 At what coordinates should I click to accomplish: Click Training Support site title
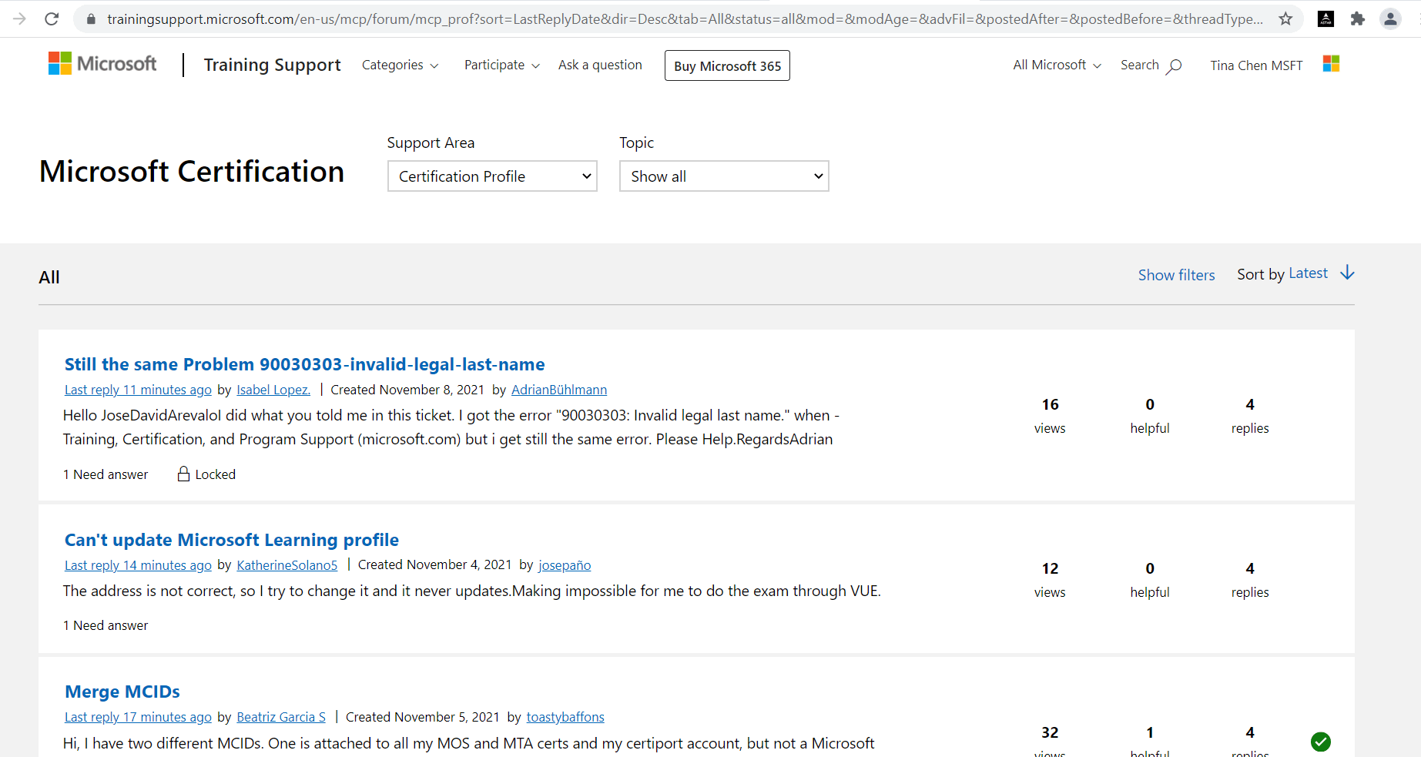pos(272,65)
